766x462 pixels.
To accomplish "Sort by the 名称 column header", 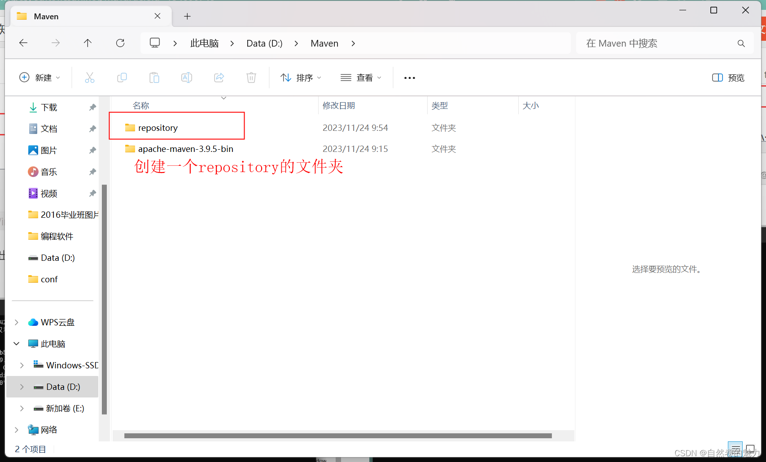I will [x=141, y=106].
